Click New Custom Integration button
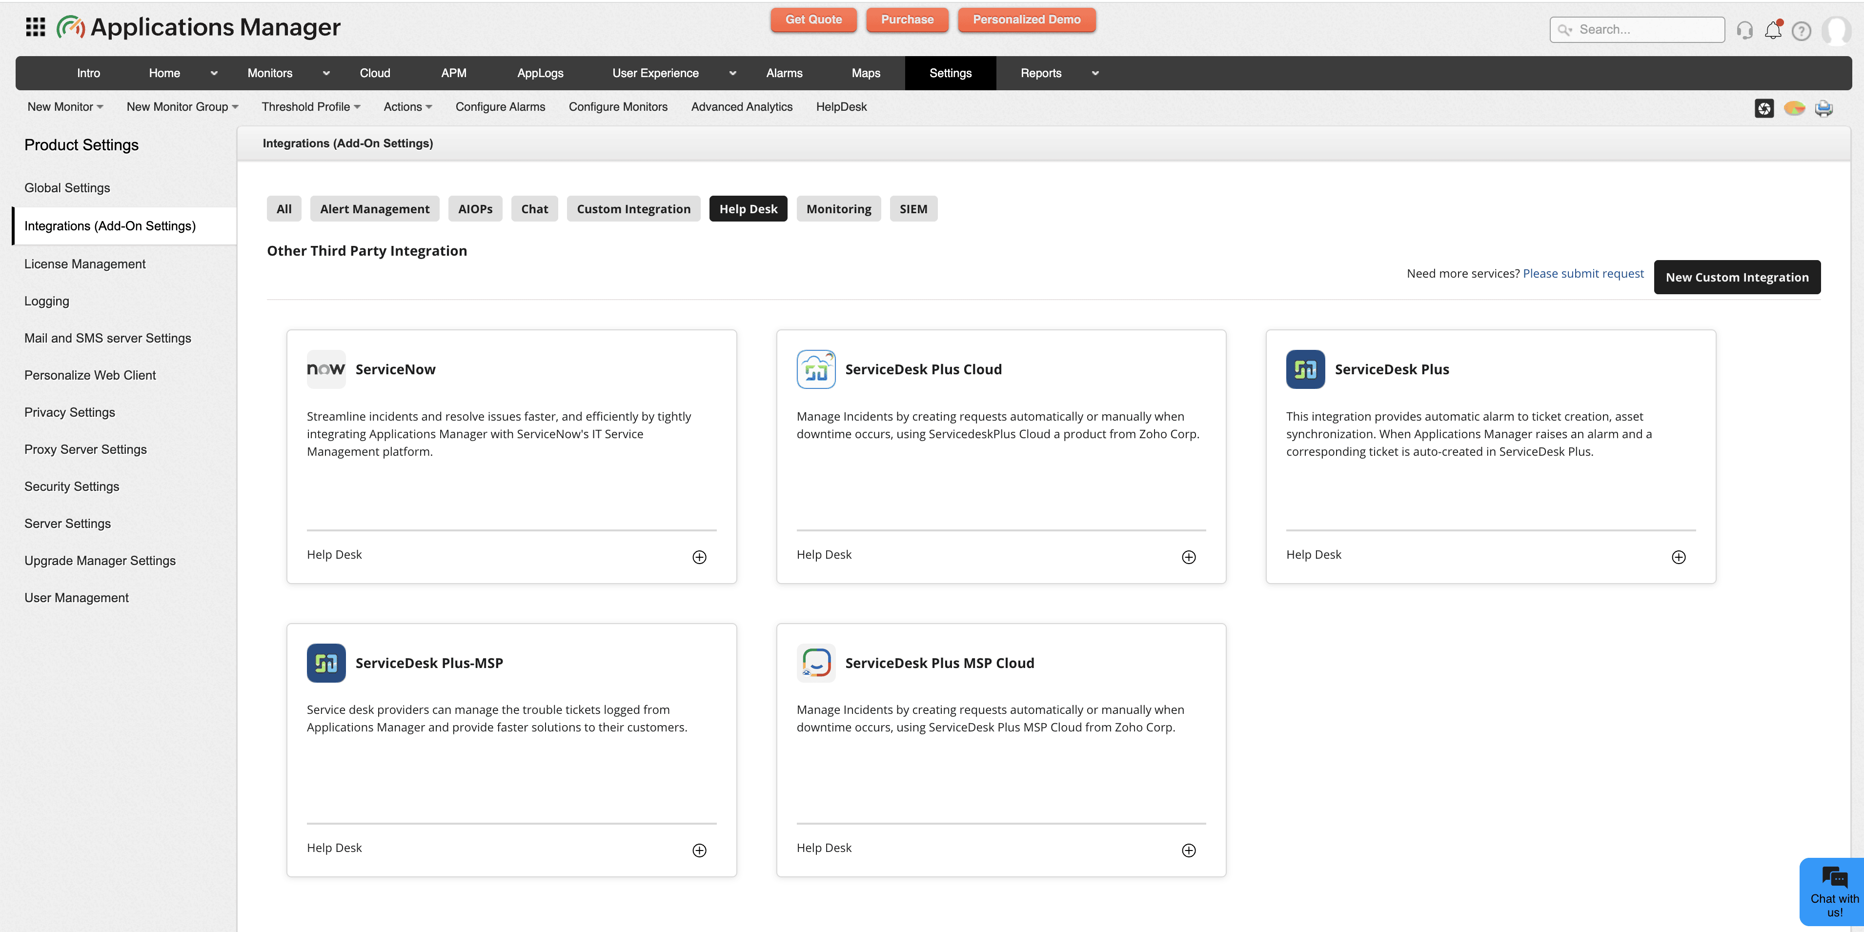 coord(1737,277)
